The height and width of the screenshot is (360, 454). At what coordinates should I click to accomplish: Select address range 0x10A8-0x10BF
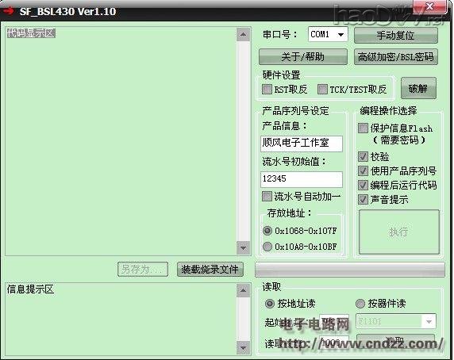tap(267, 247)
